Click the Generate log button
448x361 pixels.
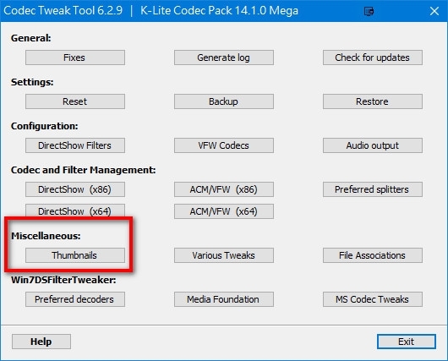tap(224, 57)
